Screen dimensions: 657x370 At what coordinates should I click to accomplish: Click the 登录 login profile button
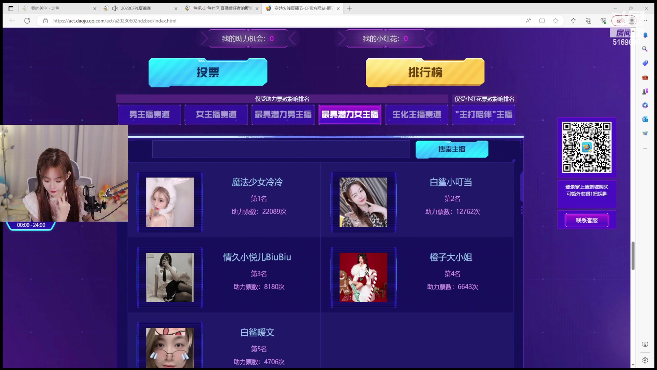pyautogui.click(x=623, y=21)
